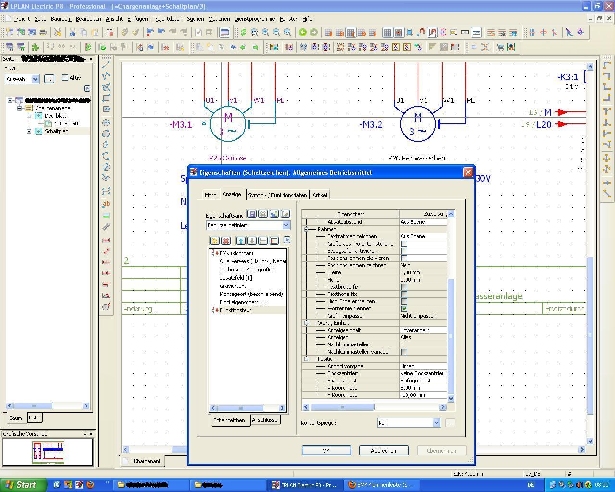This screenshot has width=615, height=492.
Task: Toggle the Aktiv filter checkbox
Action: [x=65, y=78]
